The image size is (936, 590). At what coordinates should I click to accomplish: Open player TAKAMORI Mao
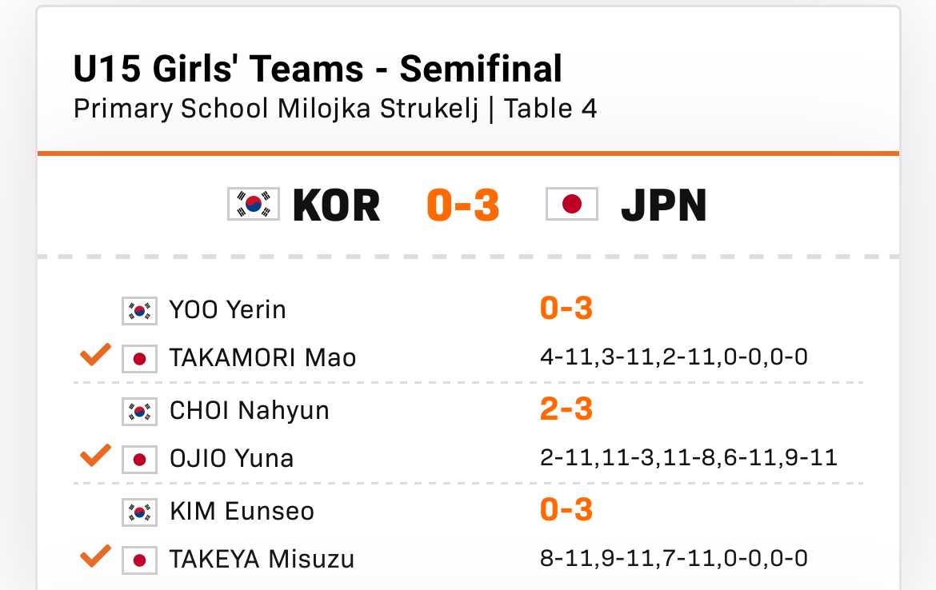262,357
